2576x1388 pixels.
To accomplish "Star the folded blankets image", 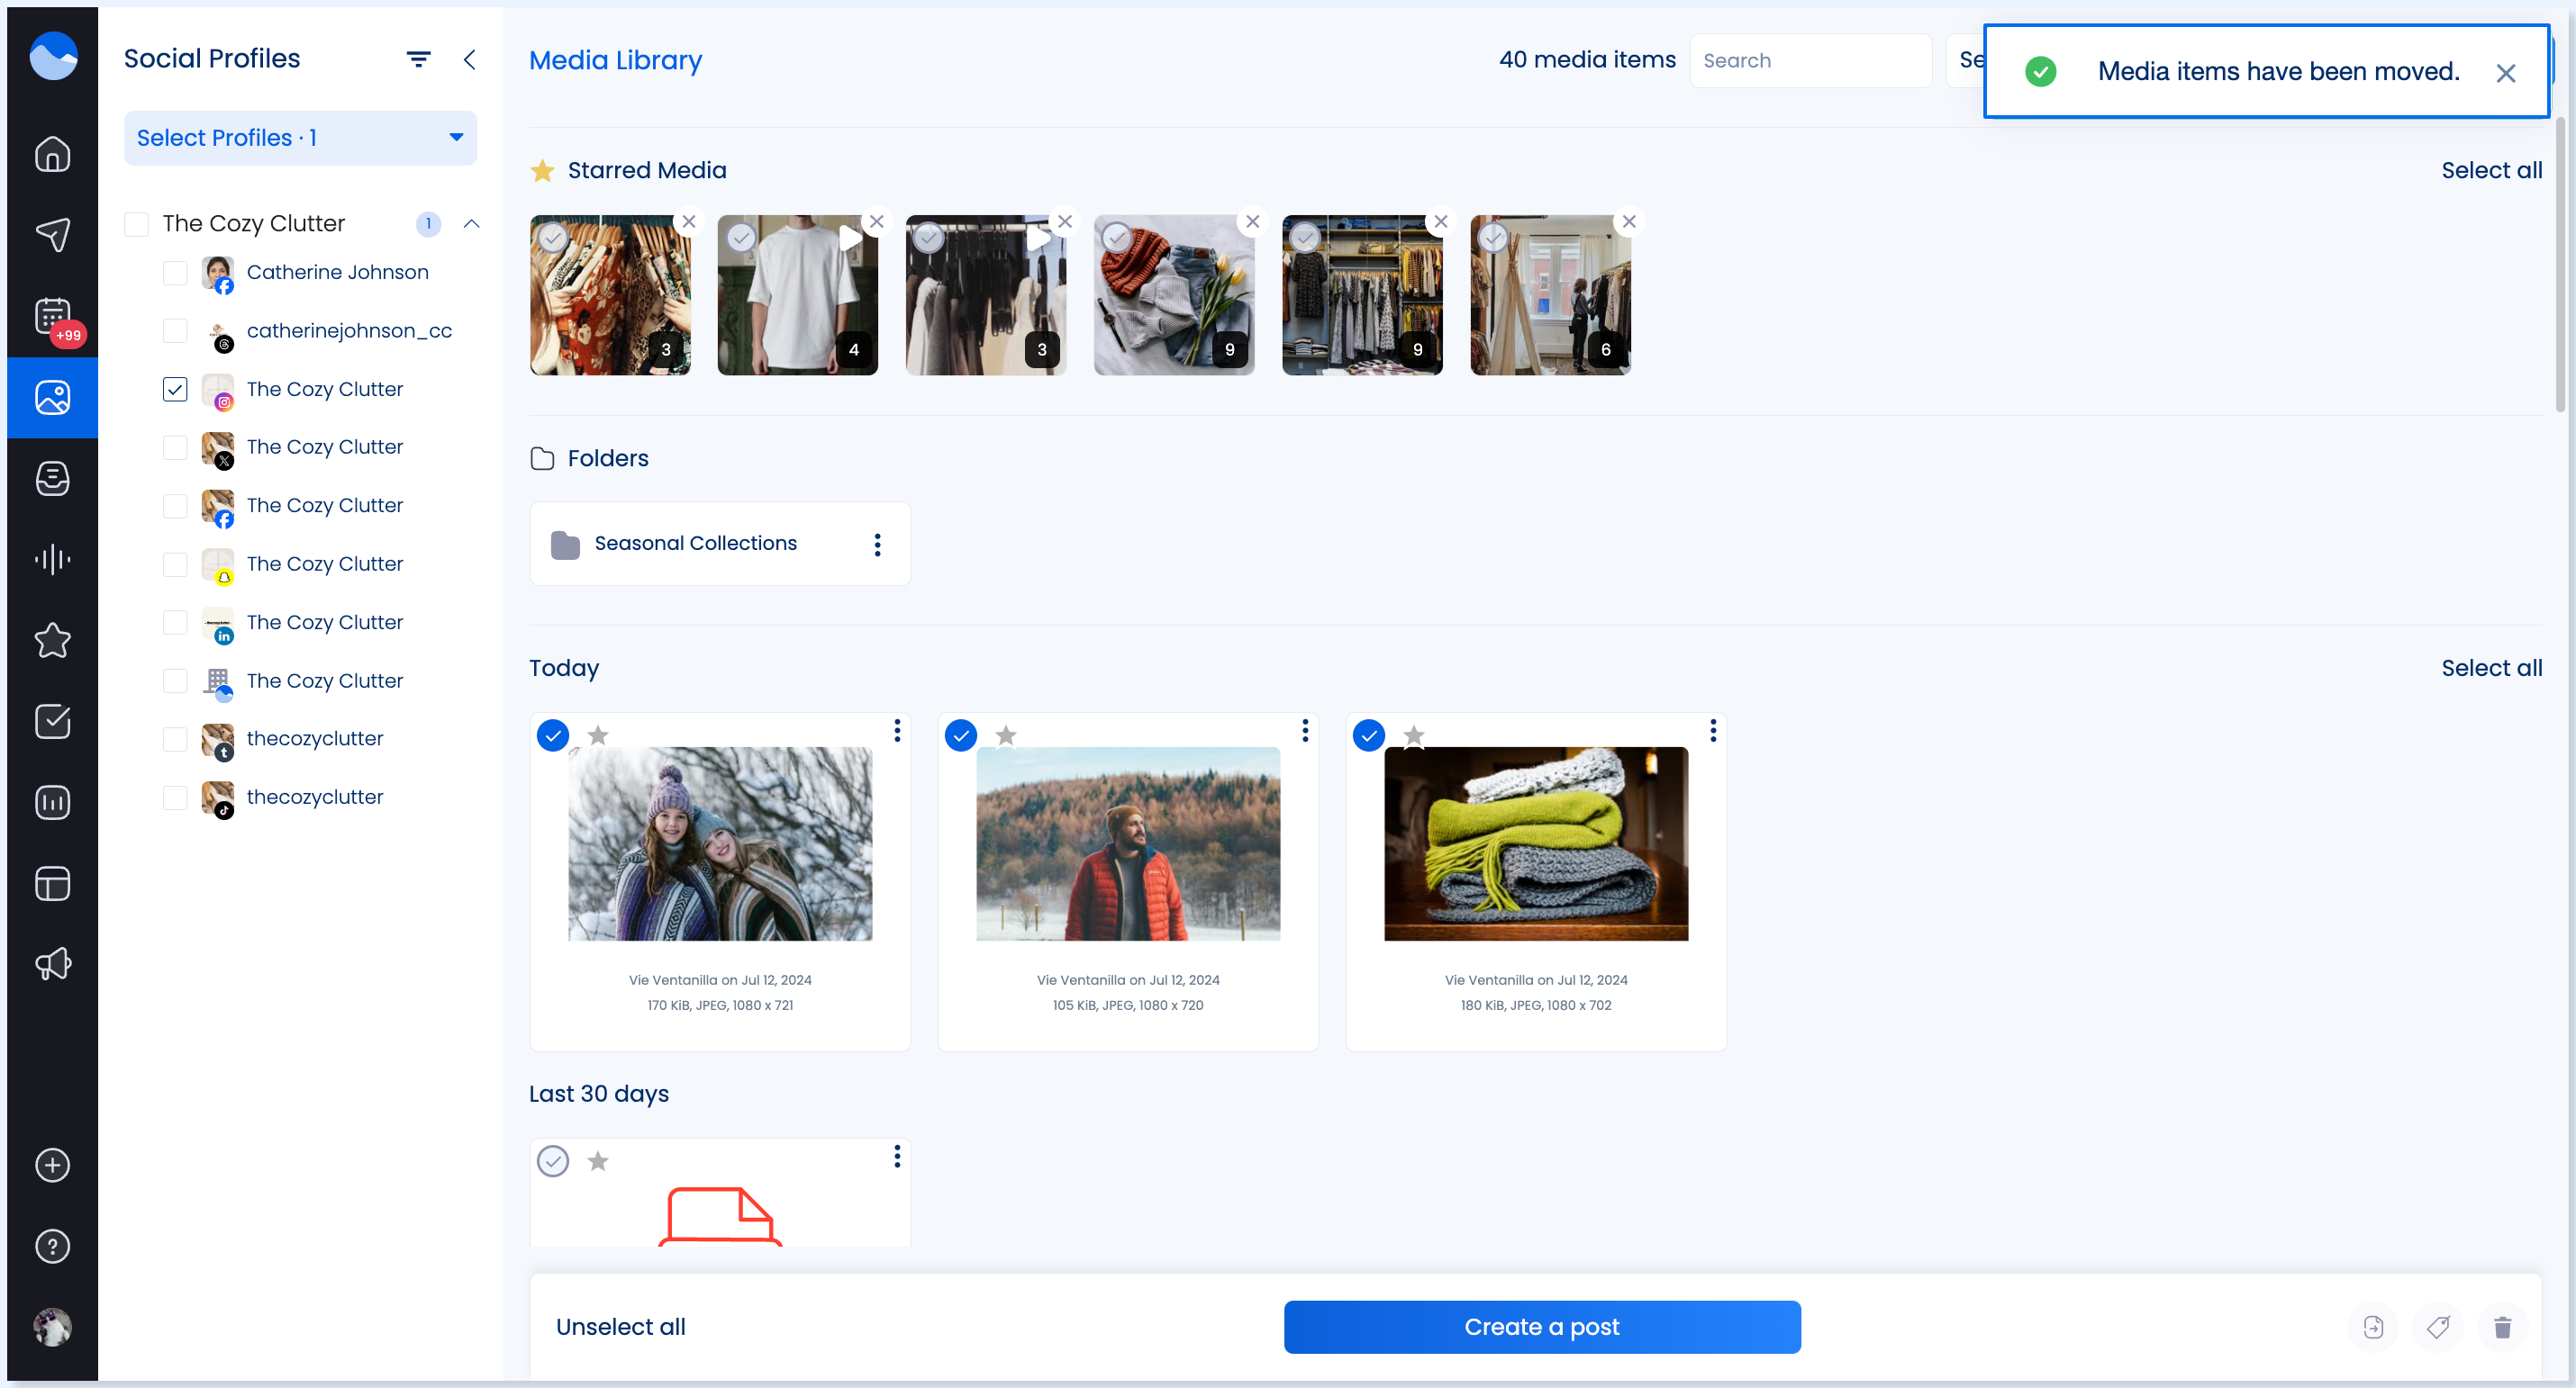I will coord(1413,735).
